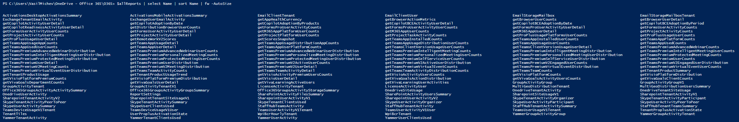Select the UserProplusActivationState report name

point(158,114)
